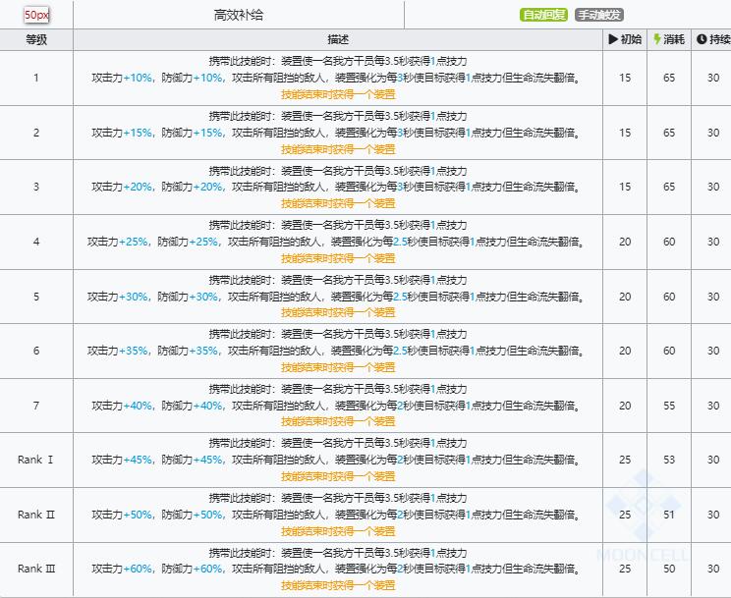Click the 攻击力+50% description line
Viewport: 731px width, 598px height.
pos(338,516)
